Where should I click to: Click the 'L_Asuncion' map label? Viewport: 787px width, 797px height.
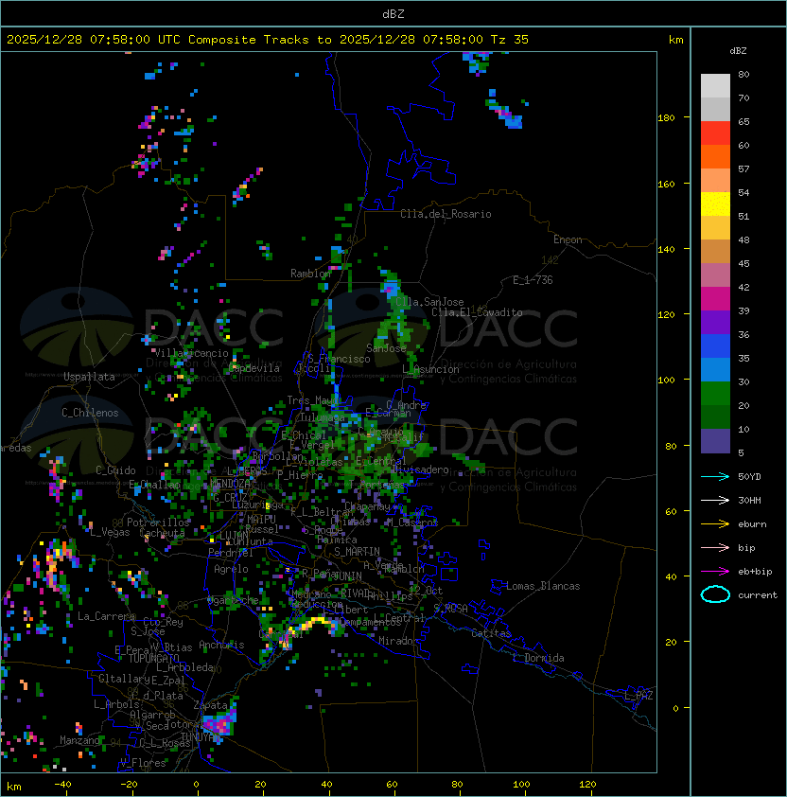[x=430, y=369]
